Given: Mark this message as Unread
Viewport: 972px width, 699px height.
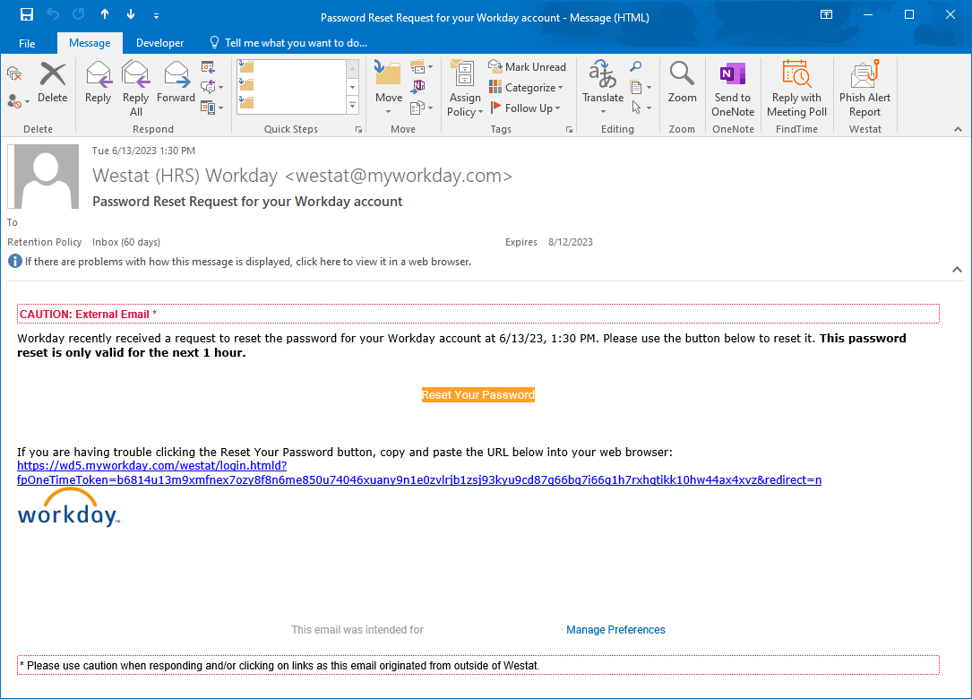Looking at the screenshot, I should pyautogui.click(x=527, y=66).
